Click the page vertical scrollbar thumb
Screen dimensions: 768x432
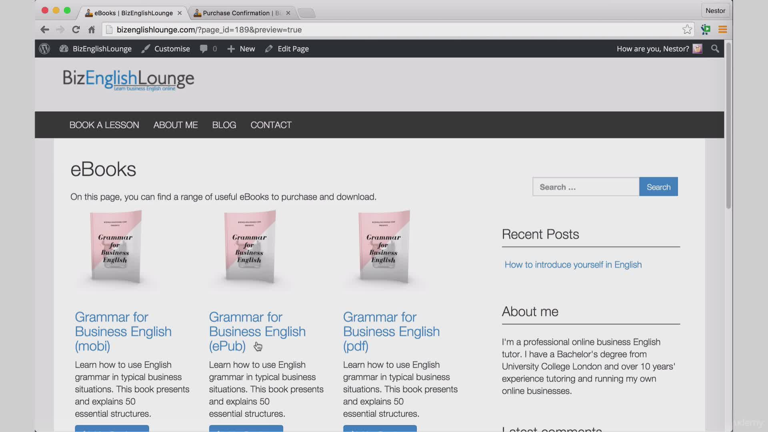(x=728, y=126)
